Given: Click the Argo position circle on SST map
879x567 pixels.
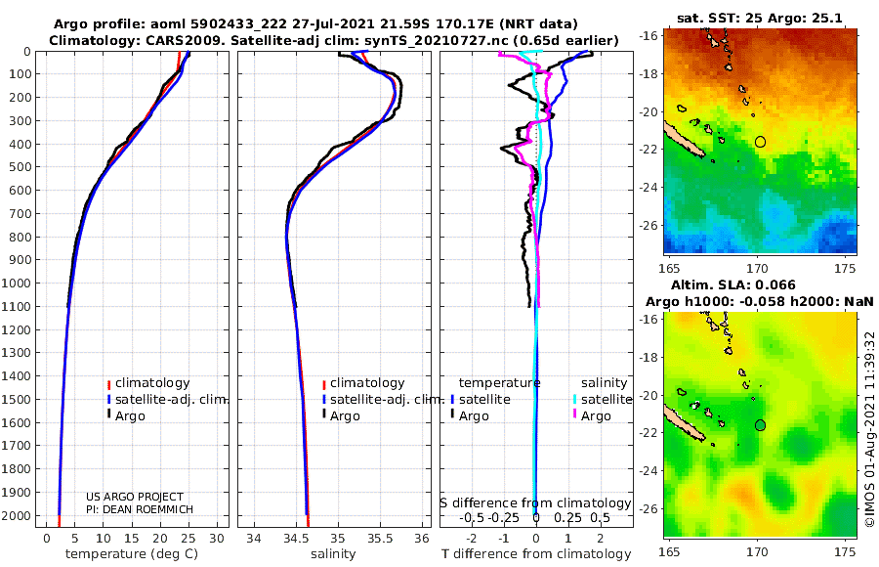Looking at the screenshot, I should coord(760,142).
